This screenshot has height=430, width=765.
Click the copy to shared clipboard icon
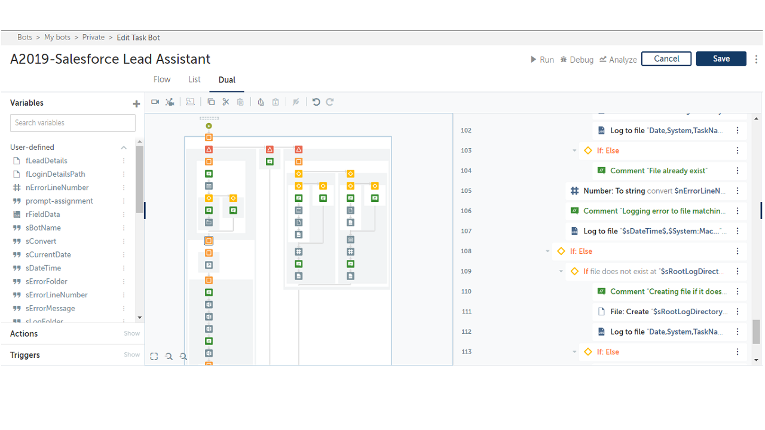tap(261, 102)
